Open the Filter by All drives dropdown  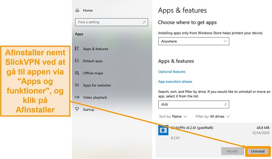213,116
